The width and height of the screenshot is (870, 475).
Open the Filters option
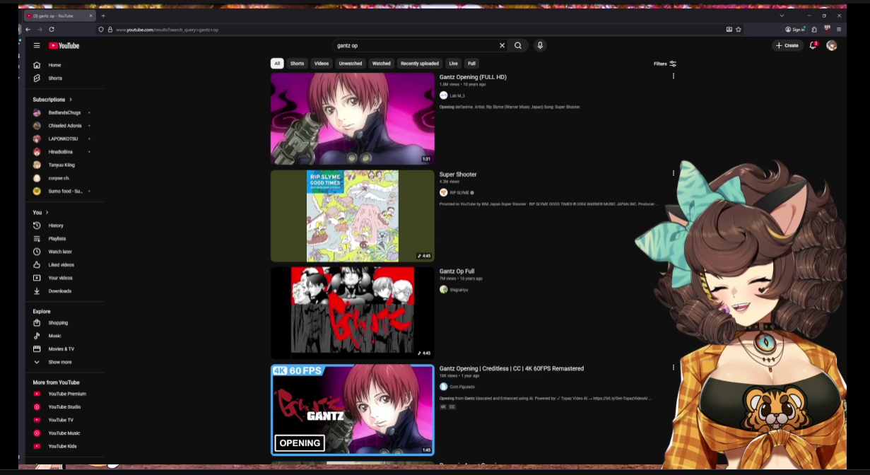pos(665,64)
